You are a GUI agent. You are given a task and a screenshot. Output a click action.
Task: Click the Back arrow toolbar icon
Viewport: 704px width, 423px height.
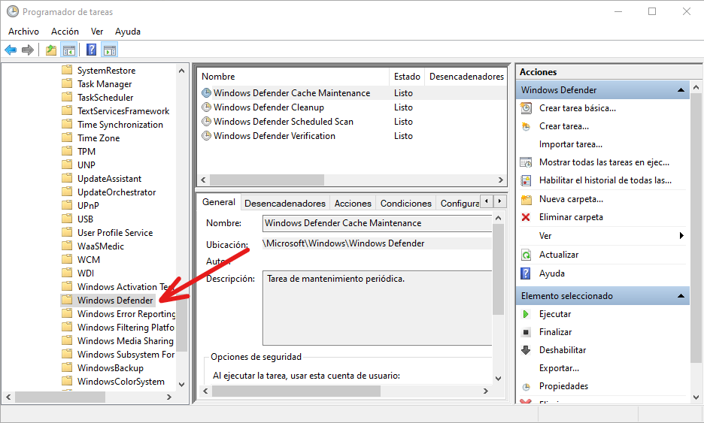tap(11, 50)
